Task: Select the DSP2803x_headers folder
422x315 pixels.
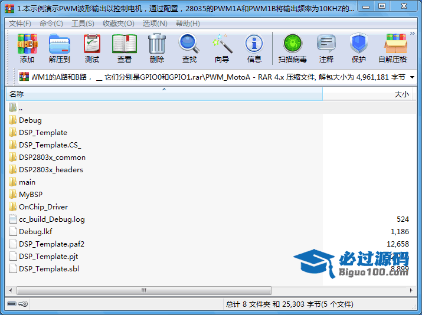Action: pyautogui.click(x=46, y=169)
